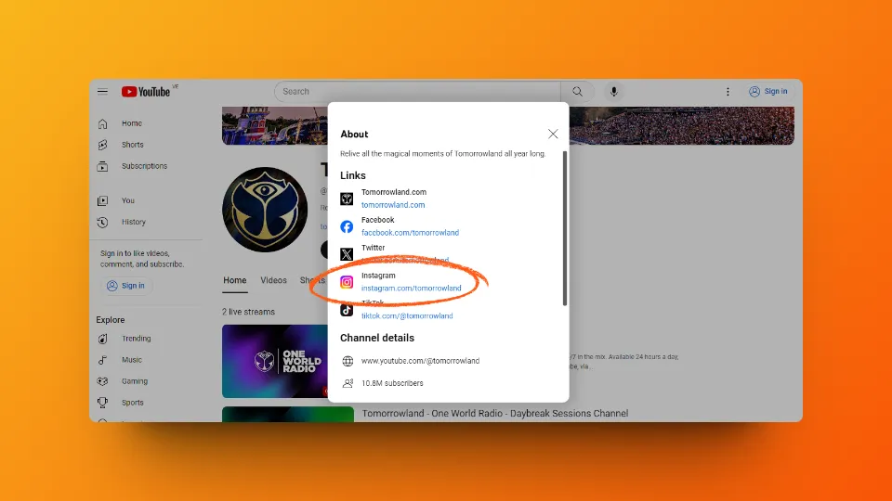Viewport: 892px width, 501px height.
Task: Open Subscriptions in the sidebar
Action: [146, 166]
